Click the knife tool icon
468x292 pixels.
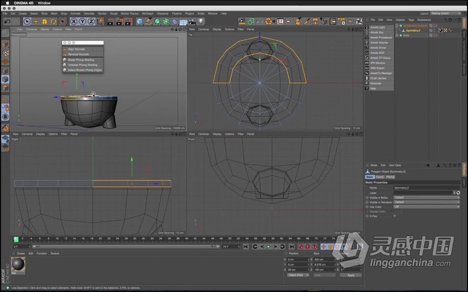point(307,21)
